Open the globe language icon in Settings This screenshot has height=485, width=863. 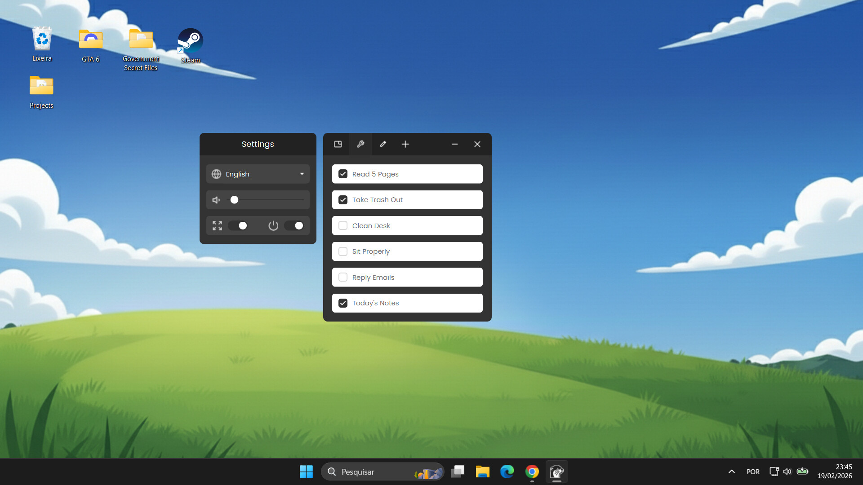tap(216, 174)
